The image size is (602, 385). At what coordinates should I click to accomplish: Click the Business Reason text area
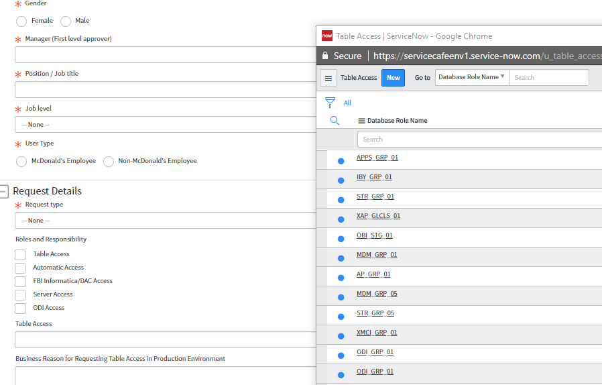(x=166, y=376)
